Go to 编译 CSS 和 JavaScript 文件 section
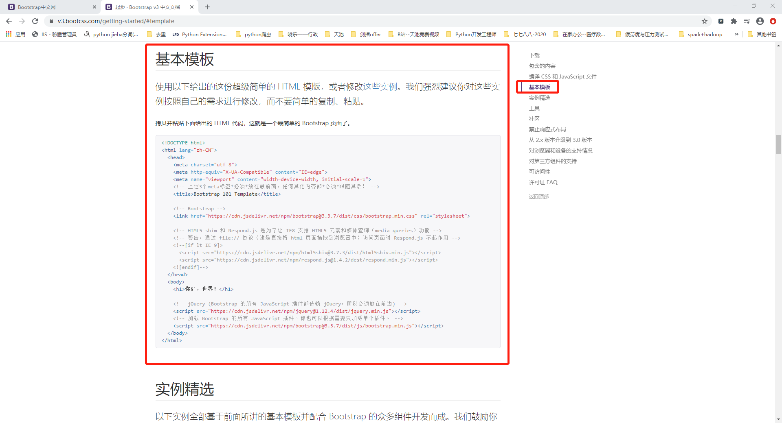This screenshot has width=782, height=423. pos(562,76)
